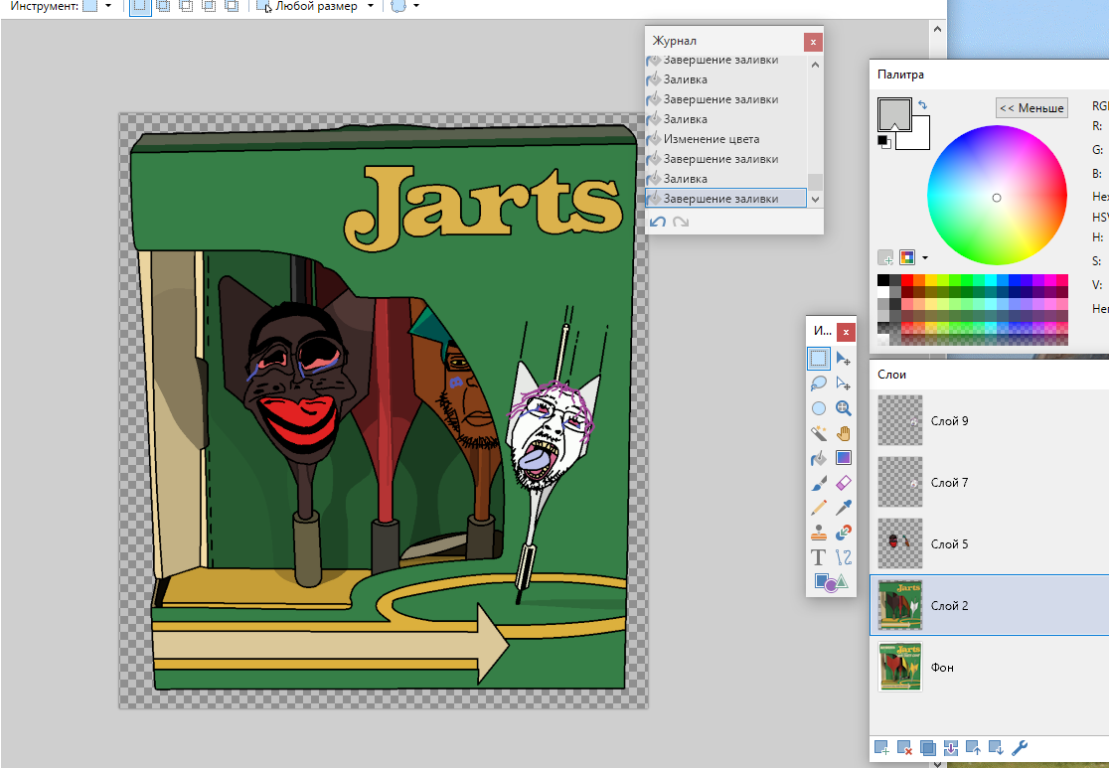The width and height of the screenshot is (1109, 768).
Task: Select the Magic Wand tool
Action: pos(819,433)
